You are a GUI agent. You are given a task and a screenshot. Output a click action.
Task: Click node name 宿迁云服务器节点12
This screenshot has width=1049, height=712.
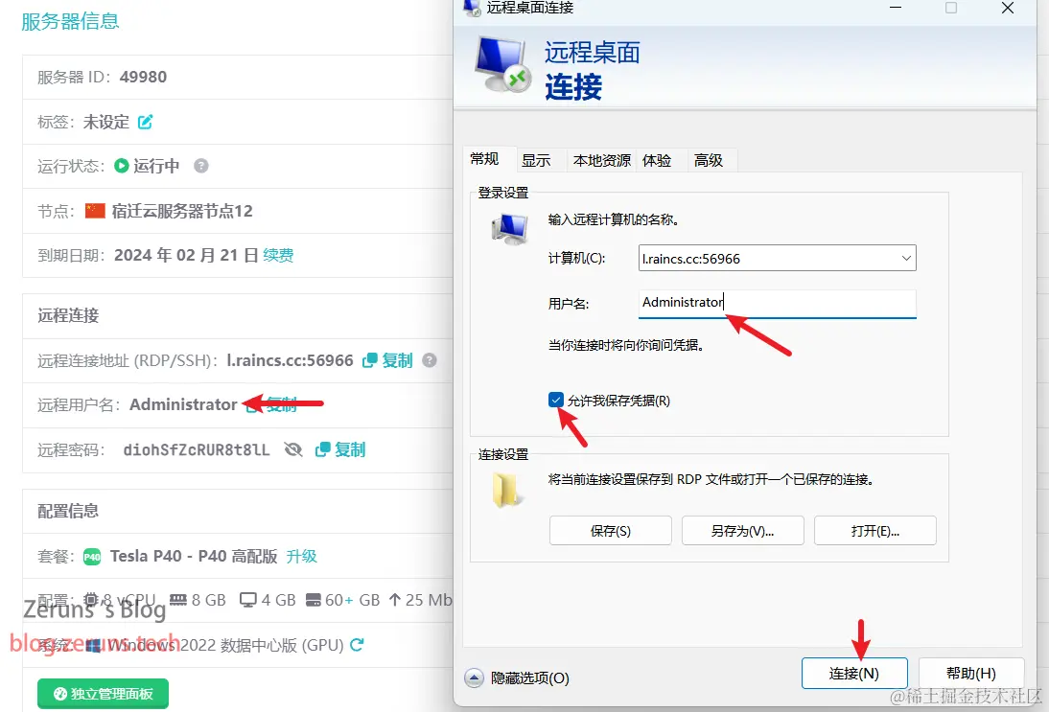click(x=182, y=211)
